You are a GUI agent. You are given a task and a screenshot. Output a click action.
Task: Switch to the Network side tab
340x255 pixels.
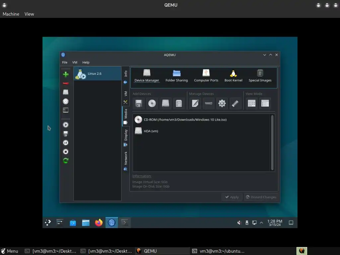coord(126,161)
